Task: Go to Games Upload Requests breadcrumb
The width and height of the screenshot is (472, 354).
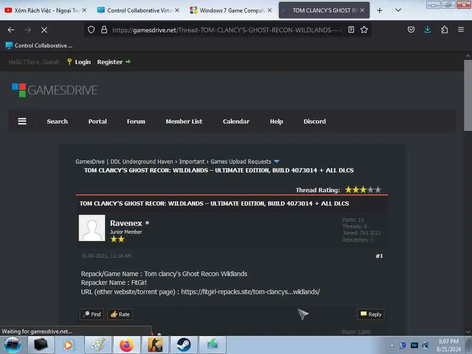Action: 241,162
